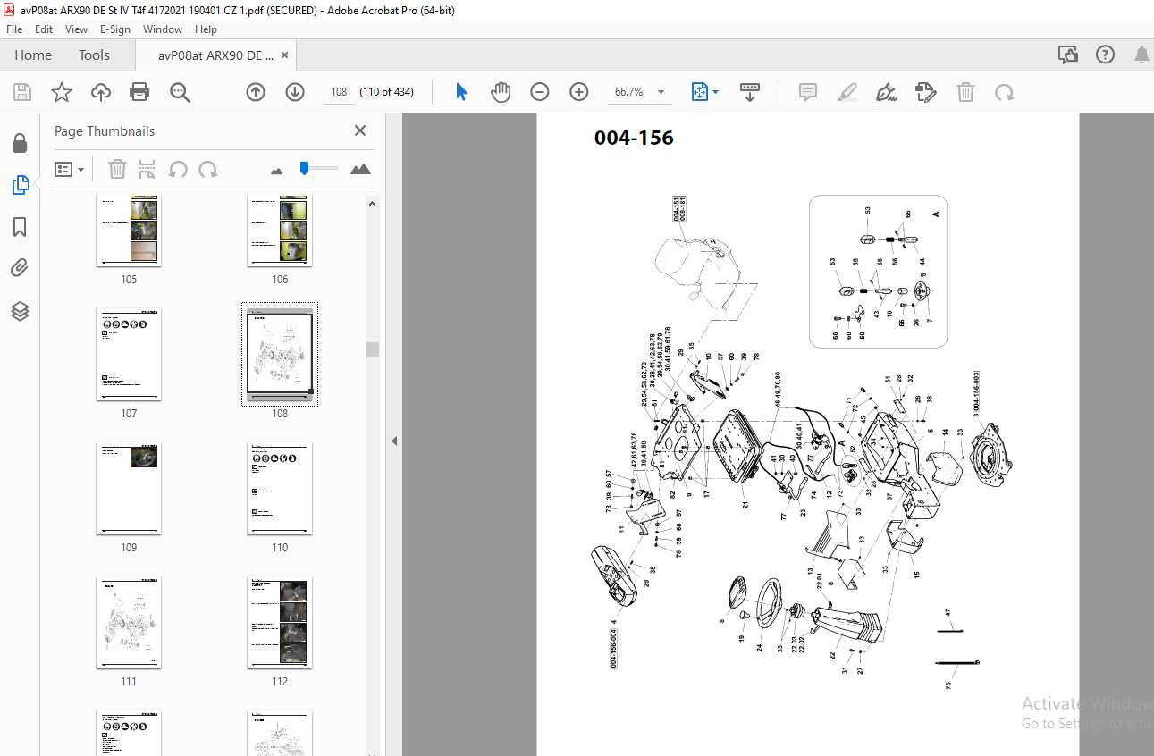Enlarge thumbnails with large mountain icon
This screenshot has height=756, width=1154.
tap(360, 169)
